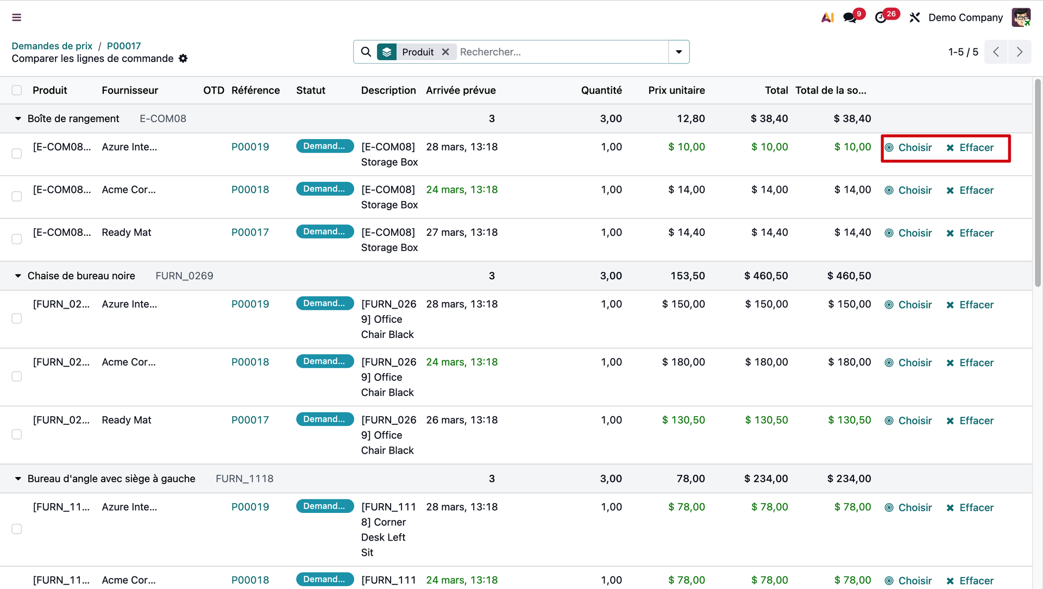1043x589 pixels.
Task: Sort by the Prix unitaire column
Action: click(676, 90)
